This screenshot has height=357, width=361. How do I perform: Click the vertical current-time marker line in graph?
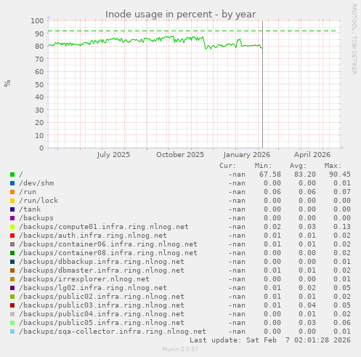tap(262, 84)
